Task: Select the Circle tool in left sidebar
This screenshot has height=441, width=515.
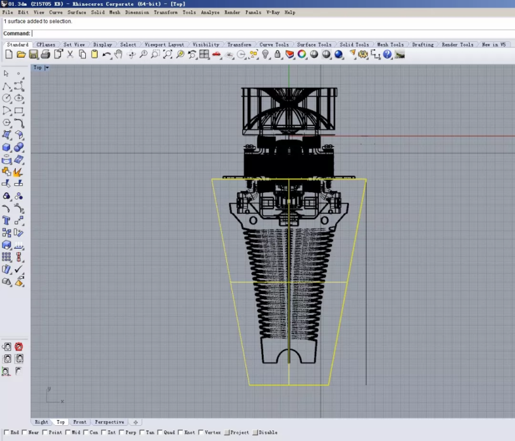Action: (7, 98)
